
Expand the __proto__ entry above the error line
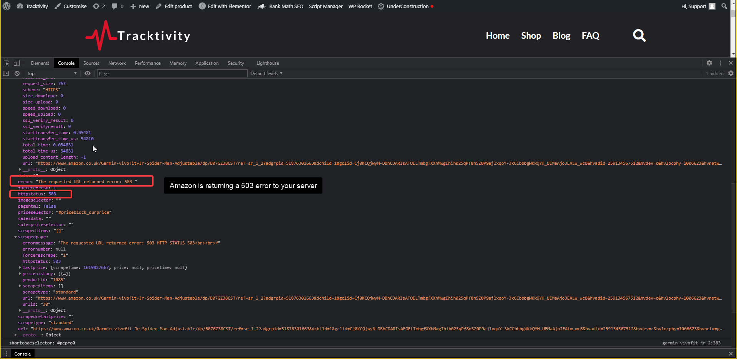[x=20, y=169]
